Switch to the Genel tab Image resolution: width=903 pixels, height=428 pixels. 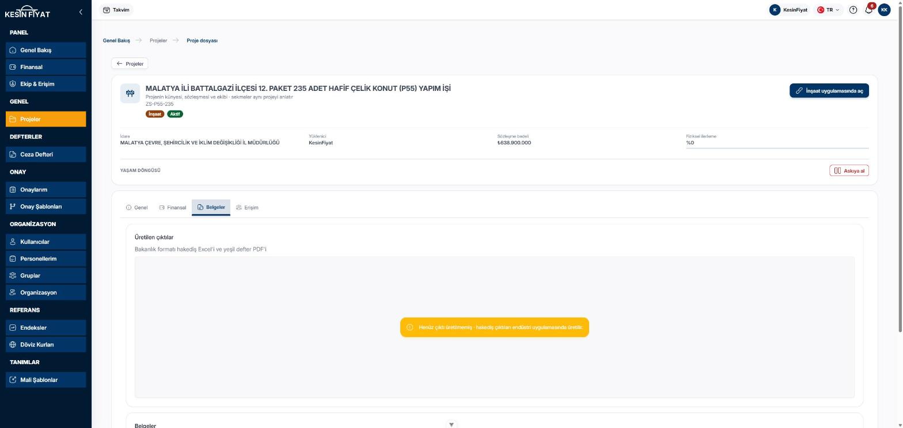[137, 208]
